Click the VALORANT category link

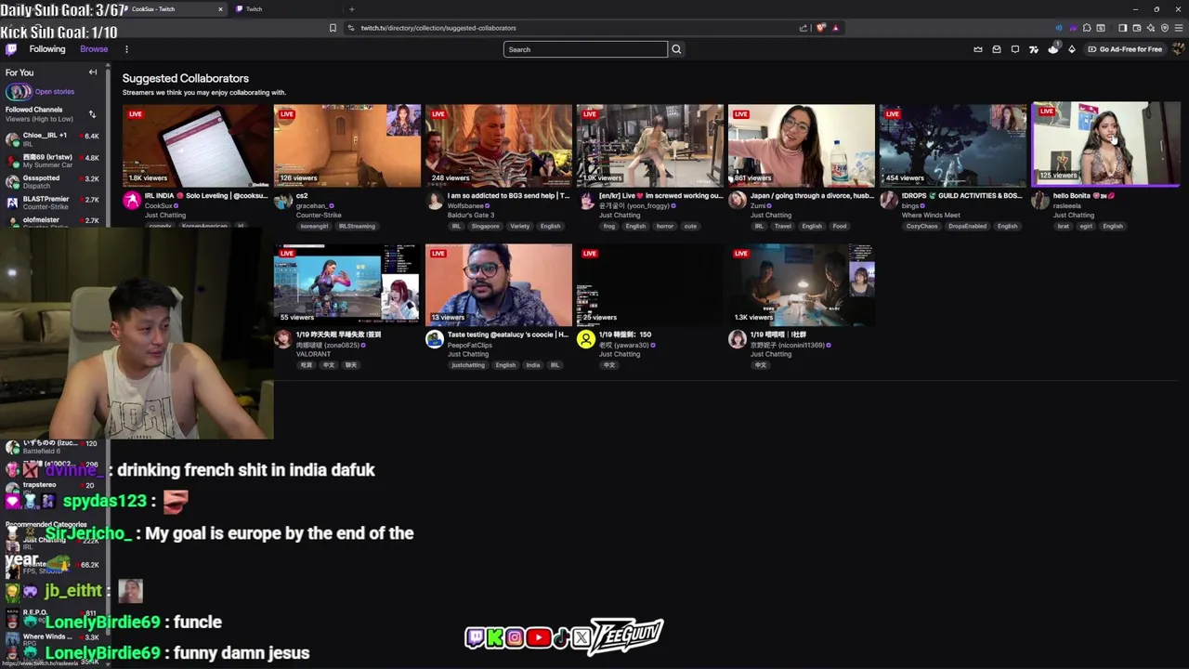click(315, 354)
